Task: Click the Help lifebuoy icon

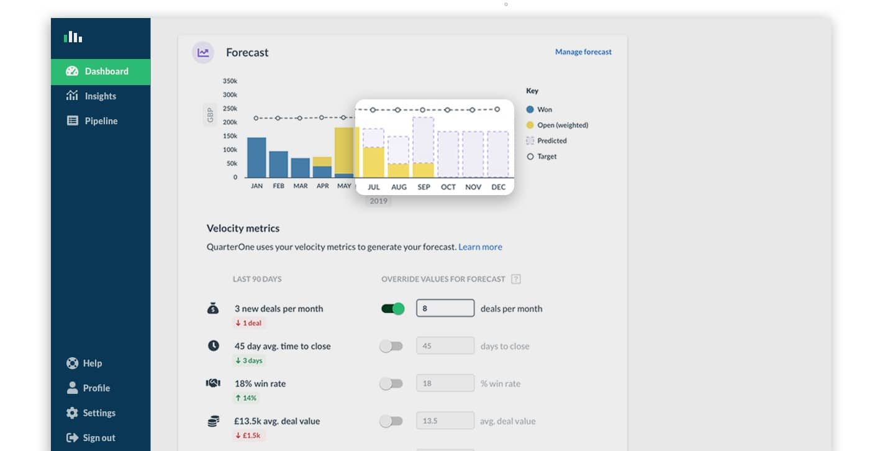Action: pyautogui.click(x=72, y=363)
